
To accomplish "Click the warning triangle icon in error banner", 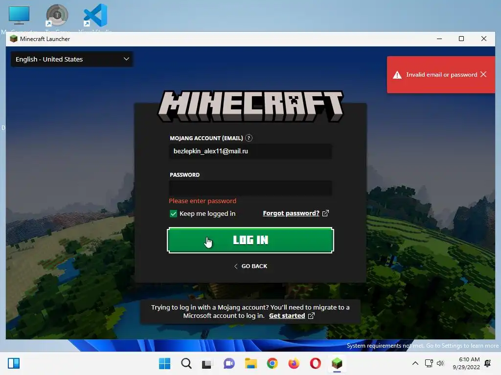I will point(397,75).
